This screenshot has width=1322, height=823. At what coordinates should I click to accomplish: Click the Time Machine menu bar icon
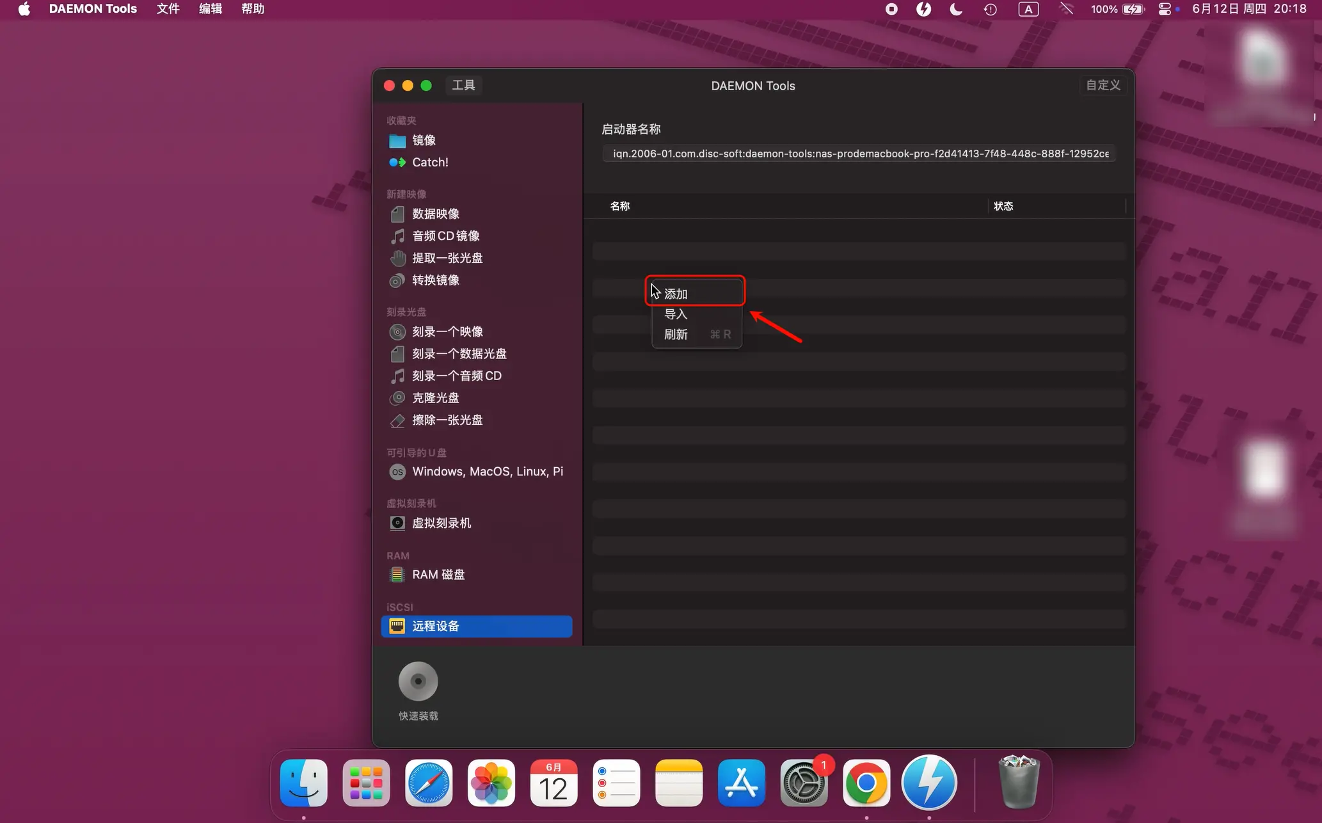coord(990,9)
